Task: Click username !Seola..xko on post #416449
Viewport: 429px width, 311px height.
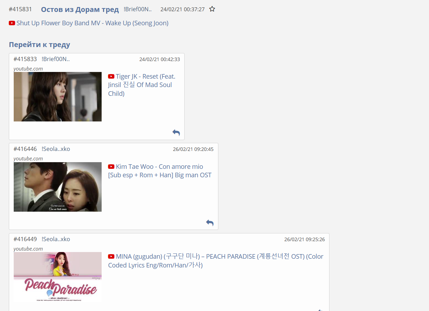Action: pyautogui.click(x=56, y=239)
